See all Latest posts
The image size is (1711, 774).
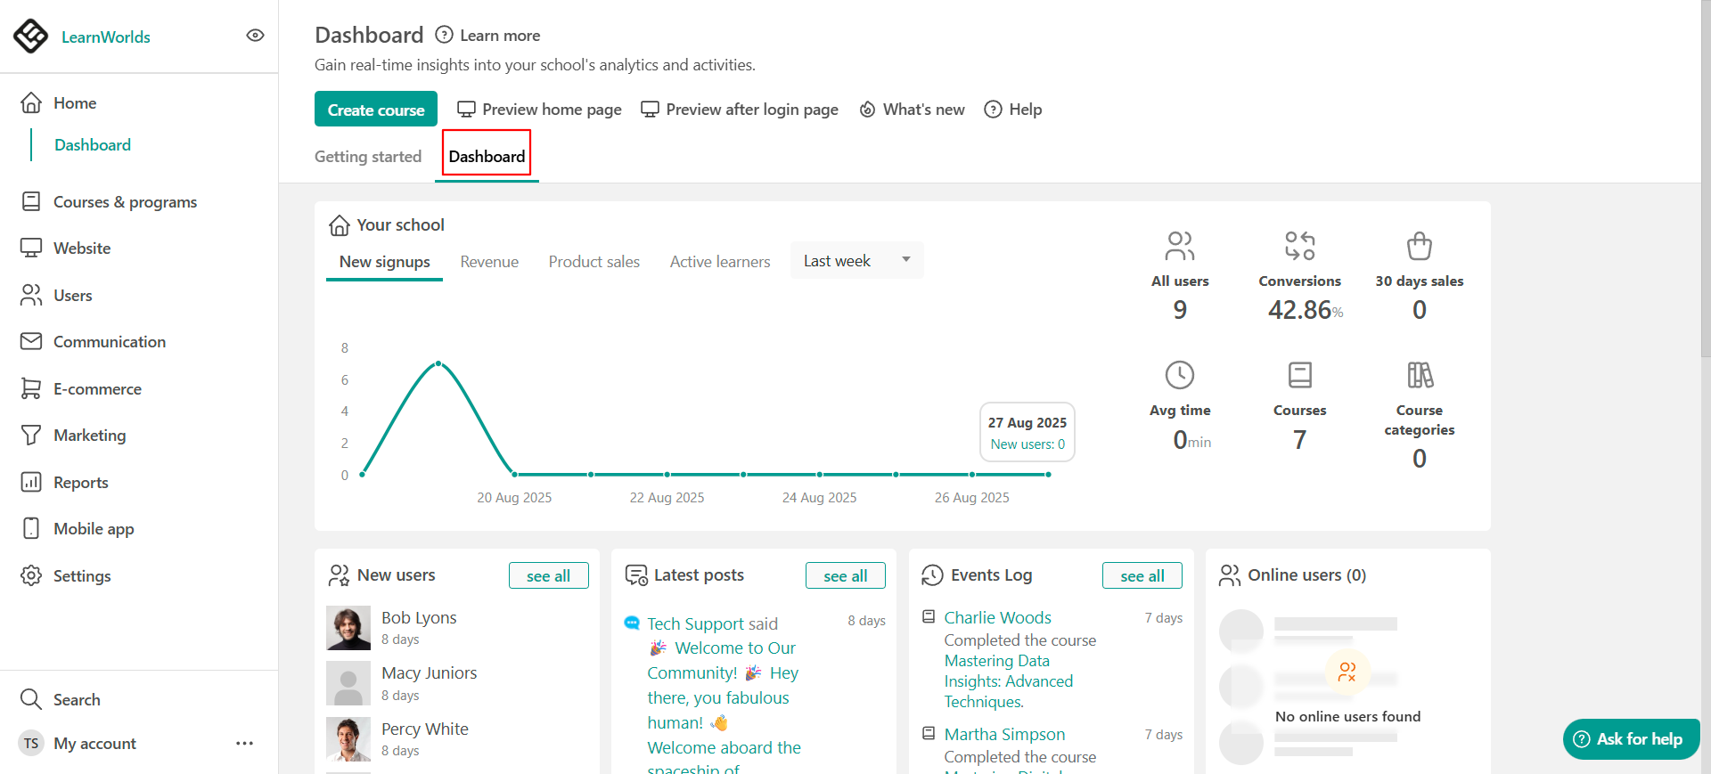pyautogui.click(x=846, y=576)
